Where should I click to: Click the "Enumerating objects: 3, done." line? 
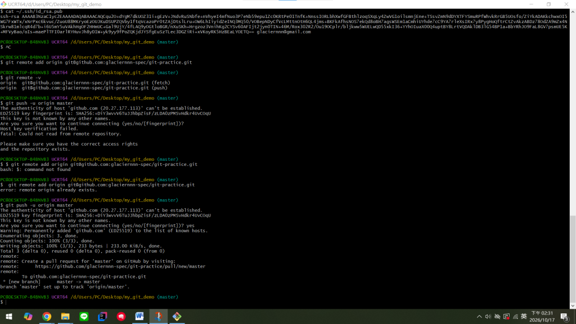(x=39, y=236)
